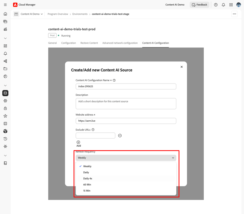This screenshot has width=244, height=214.
Task: Click the Feedback button
Action: (199, 5)
